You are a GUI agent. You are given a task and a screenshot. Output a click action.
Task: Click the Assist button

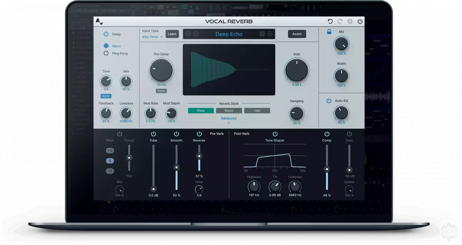coord(297,34)
